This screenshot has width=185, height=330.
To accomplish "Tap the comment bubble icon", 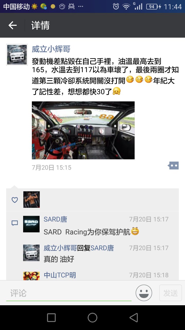I will [15, 223].
